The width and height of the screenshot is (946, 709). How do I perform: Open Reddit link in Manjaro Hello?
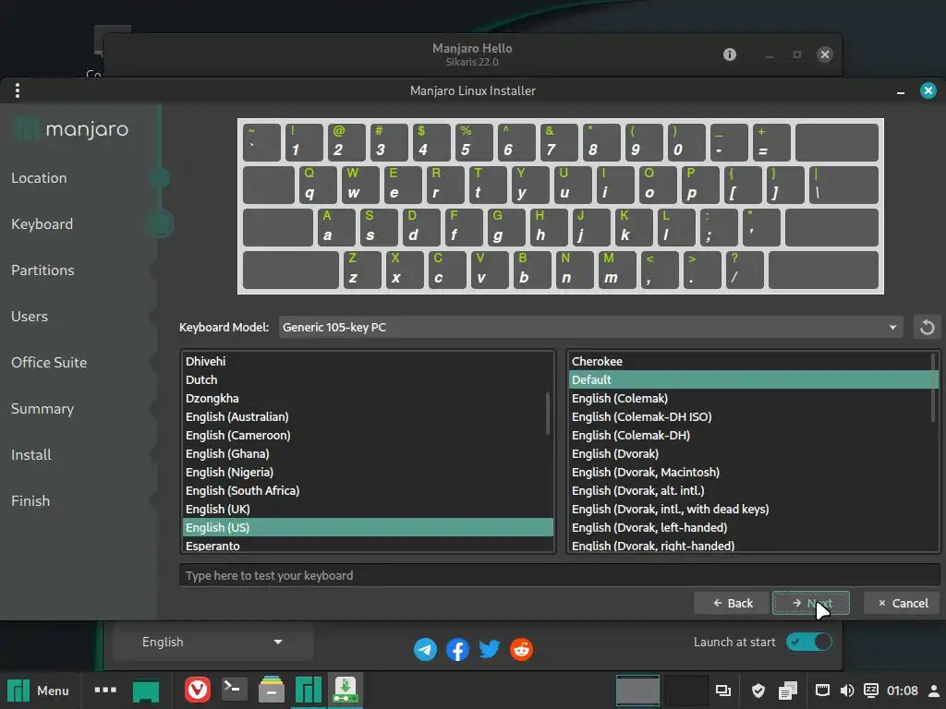(521, 649)
